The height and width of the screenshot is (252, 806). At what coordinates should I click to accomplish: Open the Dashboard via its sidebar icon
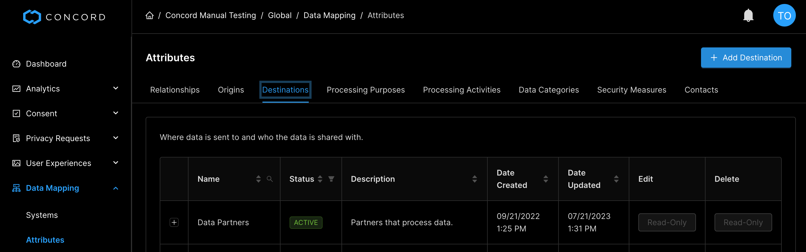[x=16, y=63]
